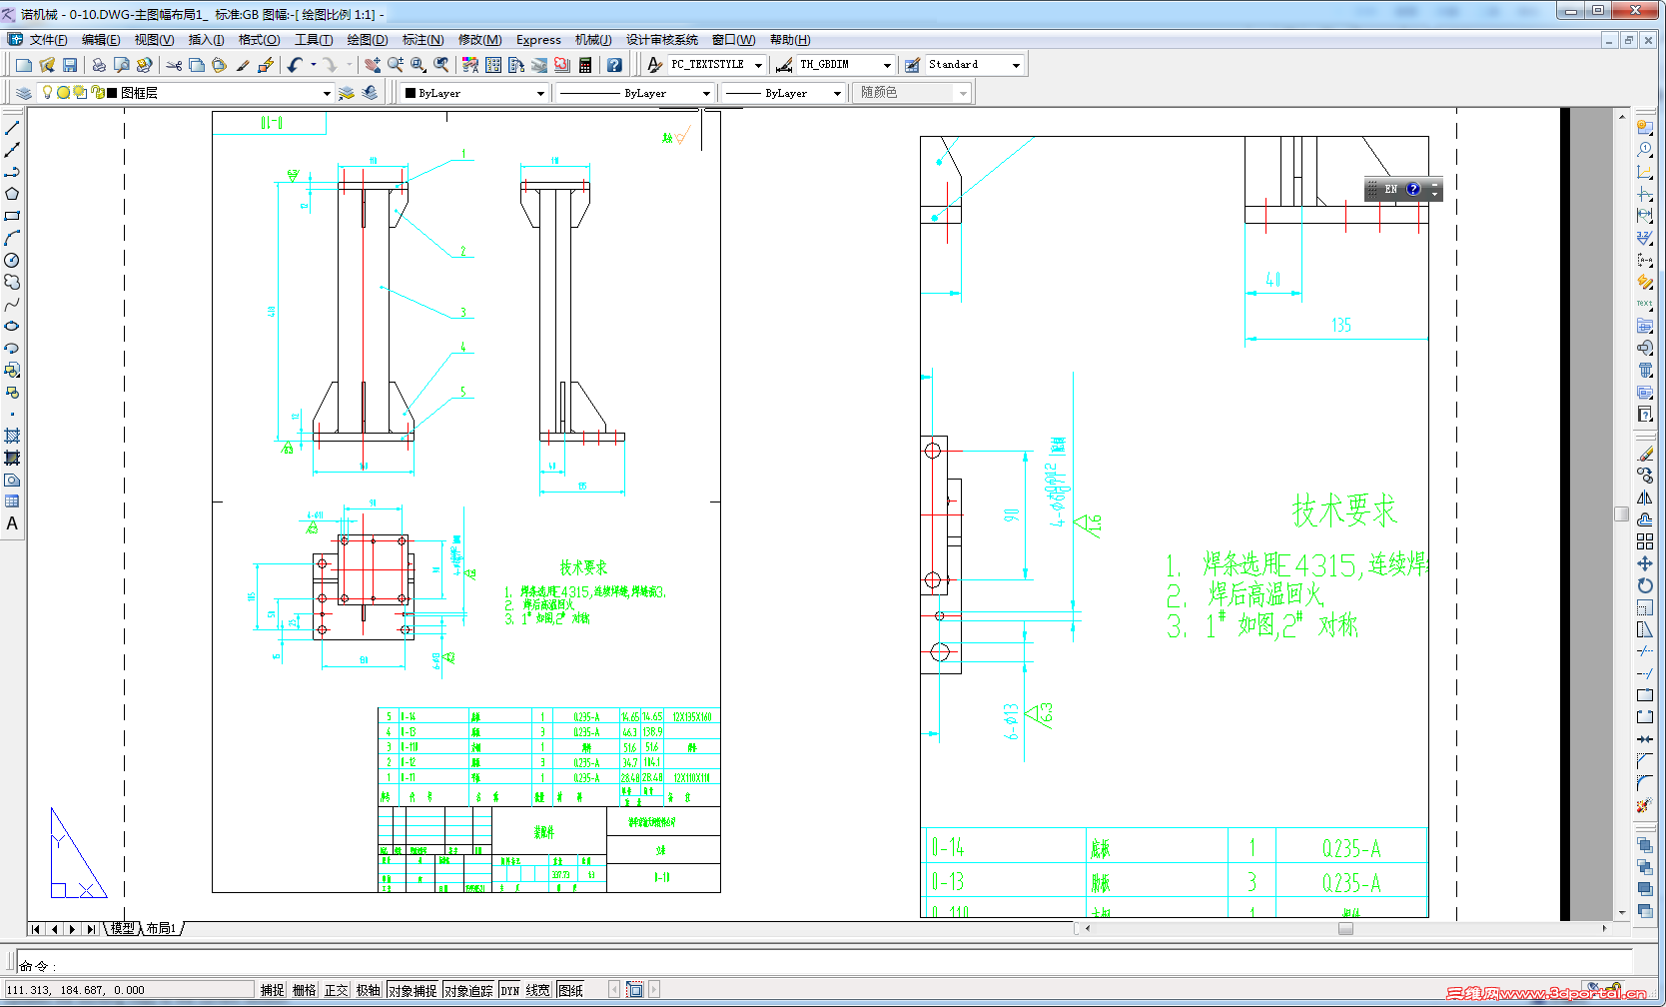Open the 绘图(D) menu
Image resolution: width=1666 pixels, height=1007 pixels.
368,40
